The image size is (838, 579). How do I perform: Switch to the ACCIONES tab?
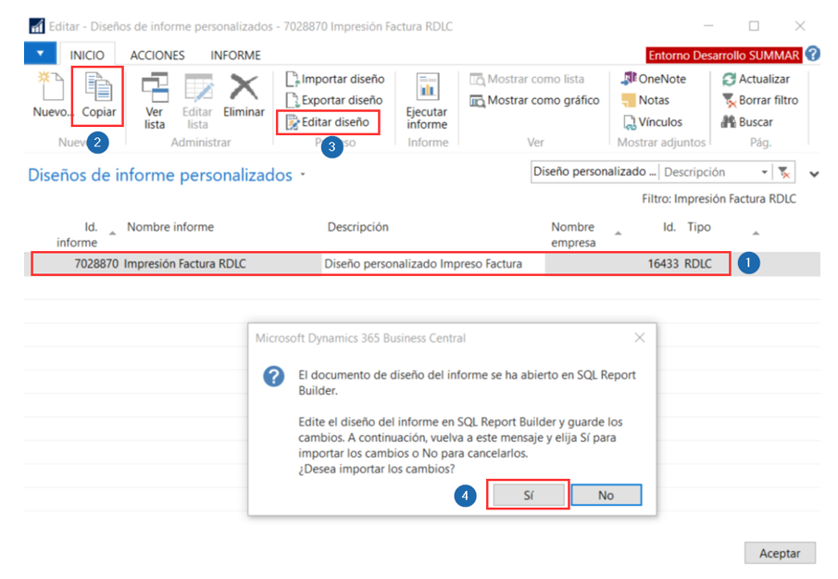[157, 56]
